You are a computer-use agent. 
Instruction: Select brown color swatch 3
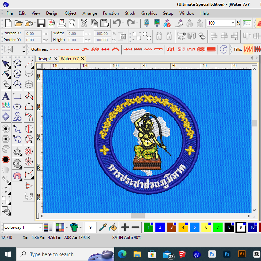click(x=171, y=227)
